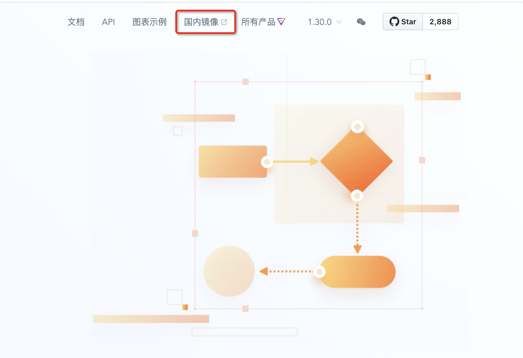
Task: Open the 图表示例 page
Action: (x=150, y=22)
